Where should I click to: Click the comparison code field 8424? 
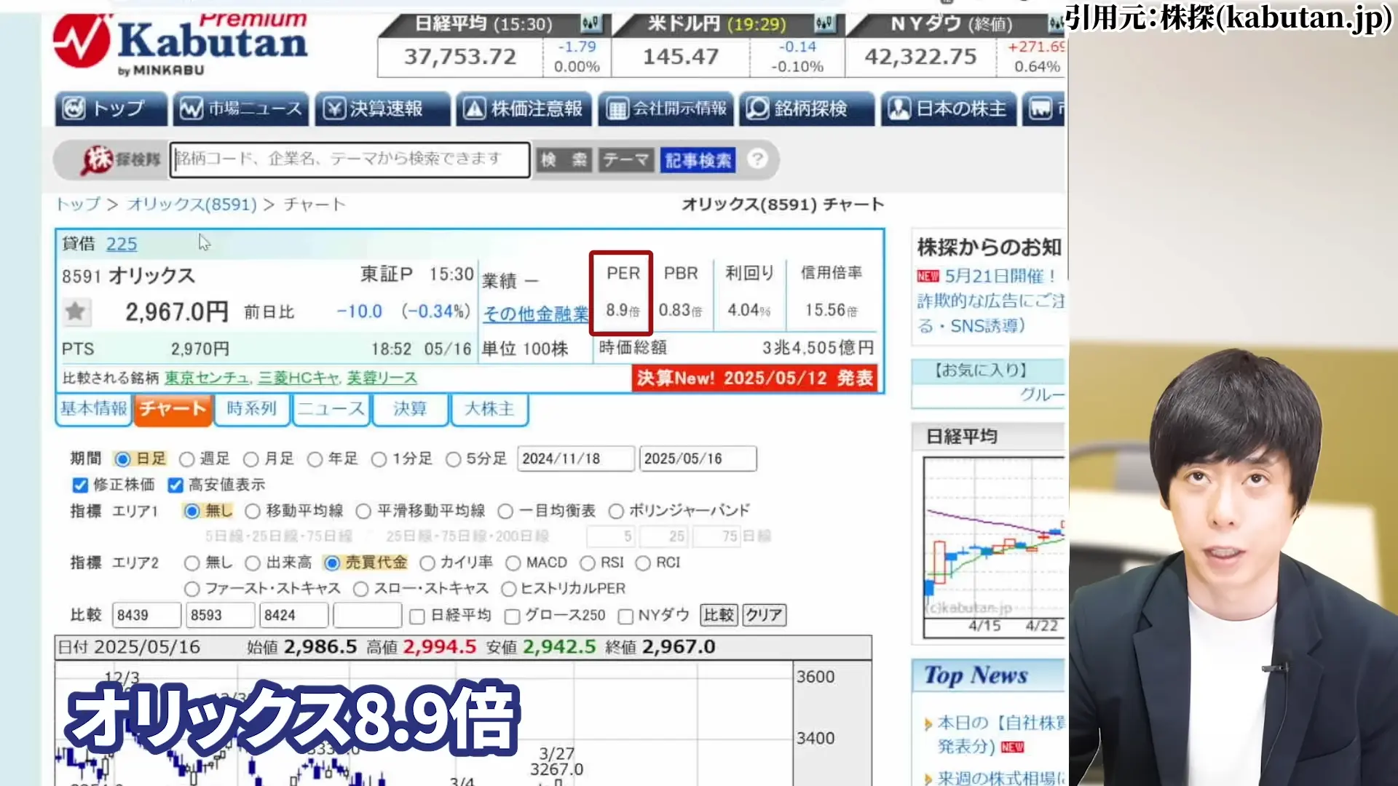(x=294, y=616)
